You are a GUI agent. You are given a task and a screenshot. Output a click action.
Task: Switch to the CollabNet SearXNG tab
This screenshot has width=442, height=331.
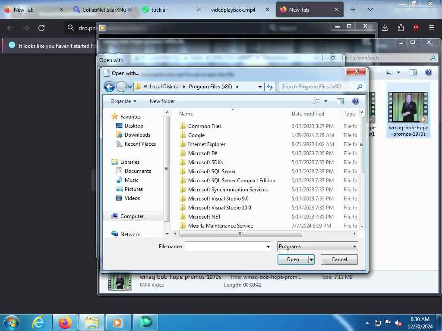coord(102,9)
